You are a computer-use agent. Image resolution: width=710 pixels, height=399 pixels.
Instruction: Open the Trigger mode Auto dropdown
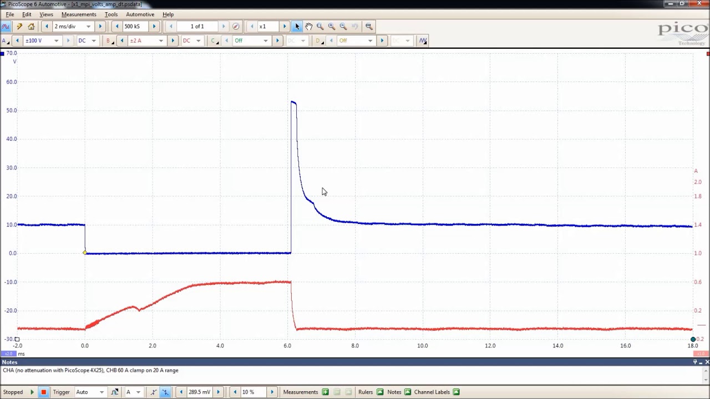point(102,392)
